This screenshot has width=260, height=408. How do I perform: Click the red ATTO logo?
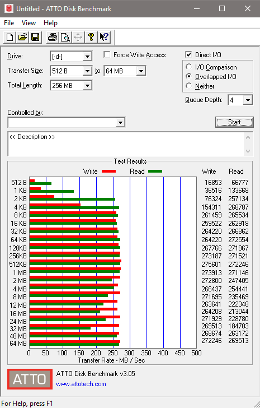pos(30,379)
